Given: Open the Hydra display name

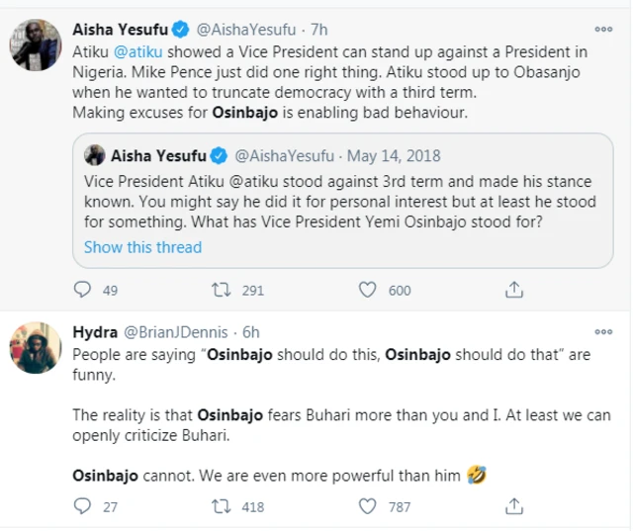Looking at the screenshot, I should point(94,332).
